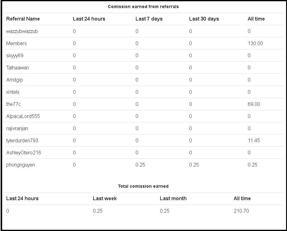The image size is (287, 231).
Task: Click the Last month total heading
Action: (173, 198)
